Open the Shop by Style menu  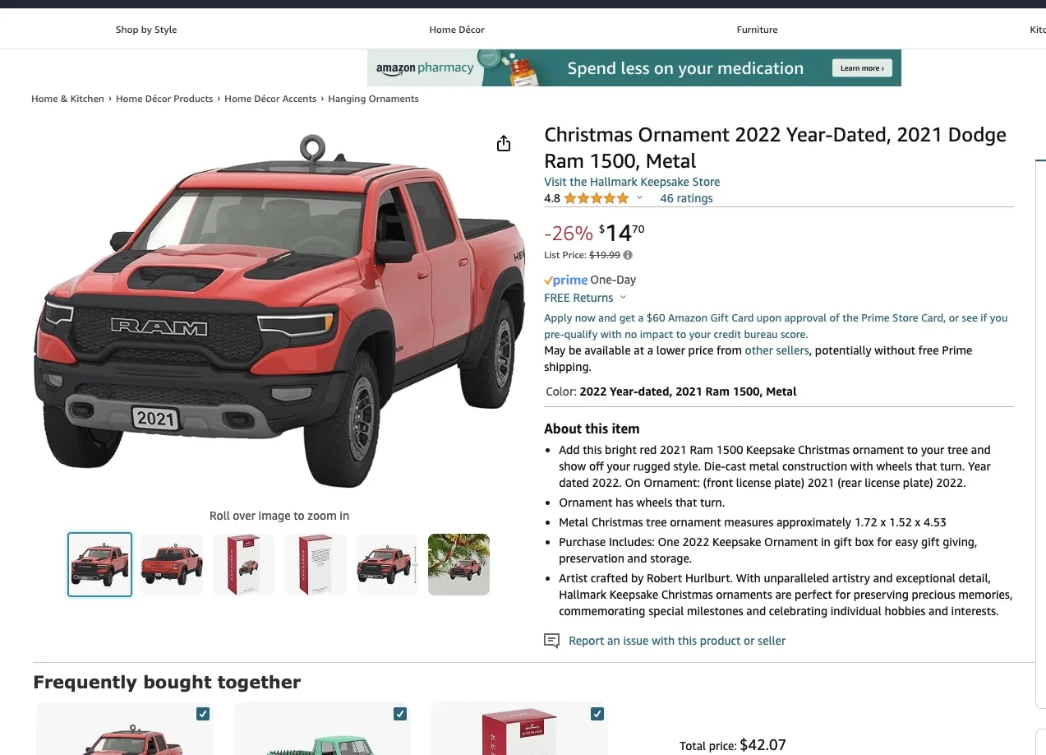coord(146,30)
